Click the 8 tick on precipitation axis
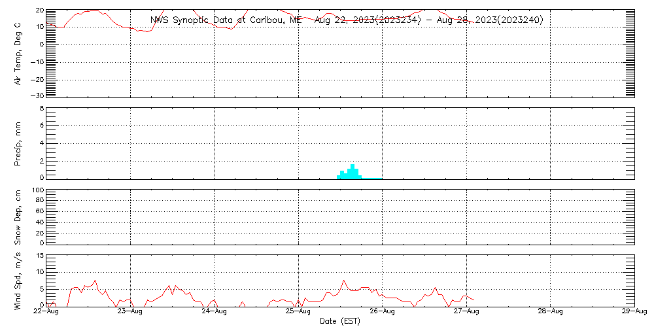Viewport: 654px width, 327px height. [41, 109]
